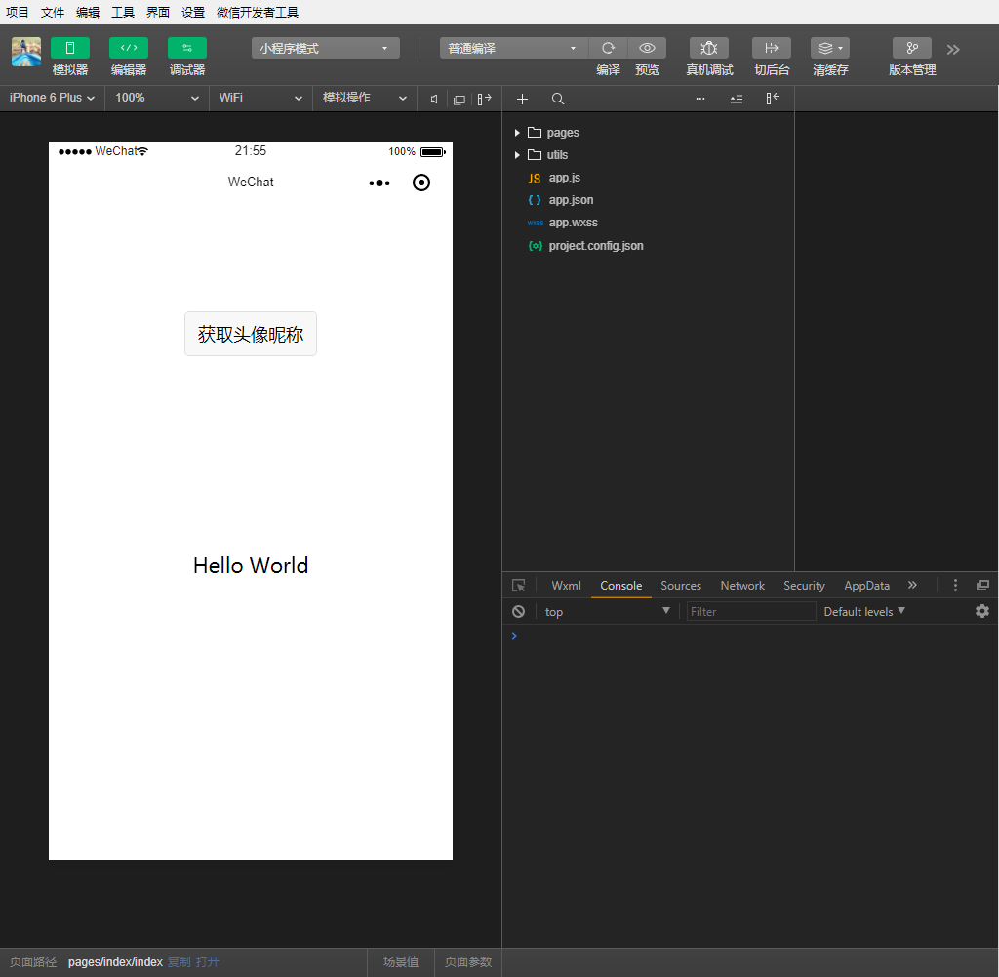
Task: Switch to the AppData tab
Action: coord(866,585)
